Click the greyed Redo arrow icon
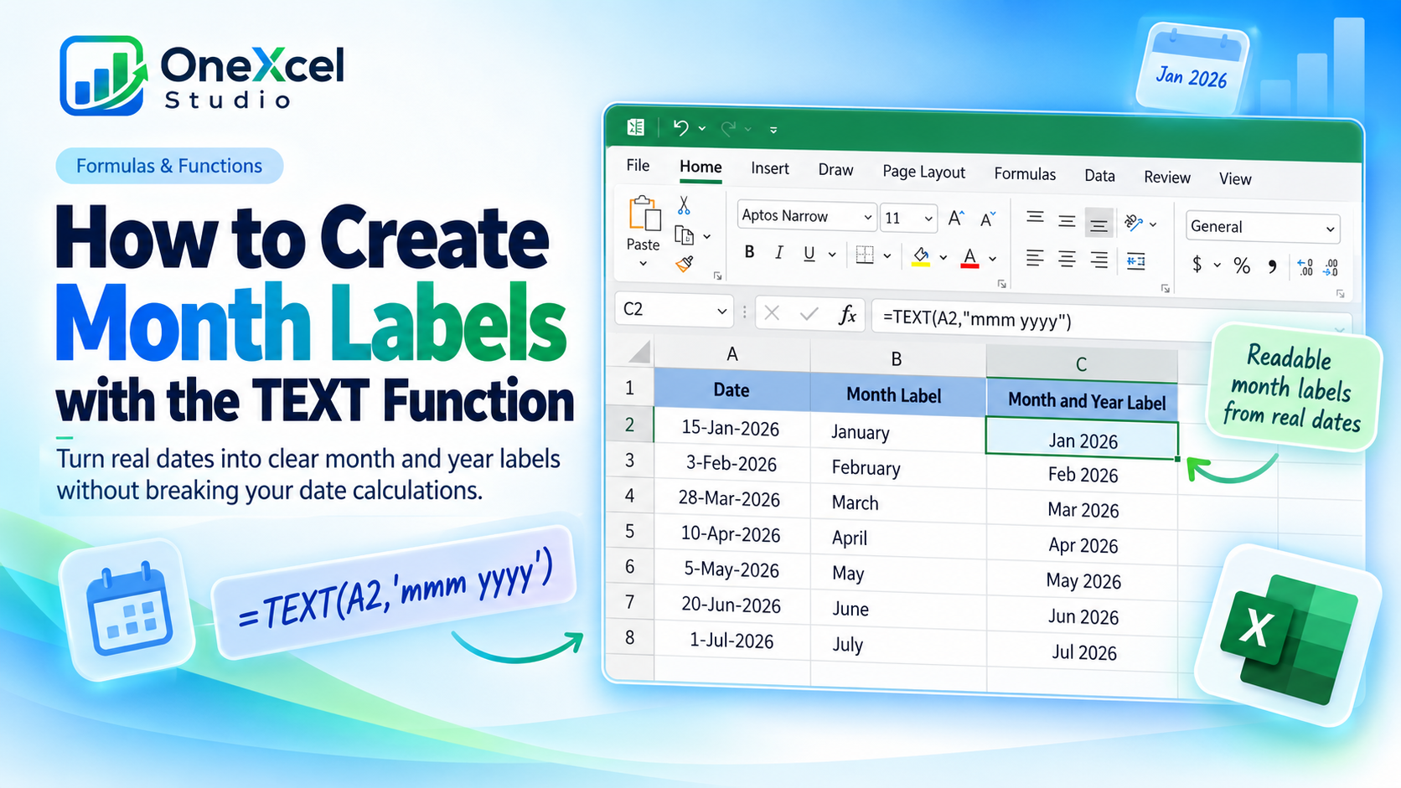 click(x=728, y=128)
